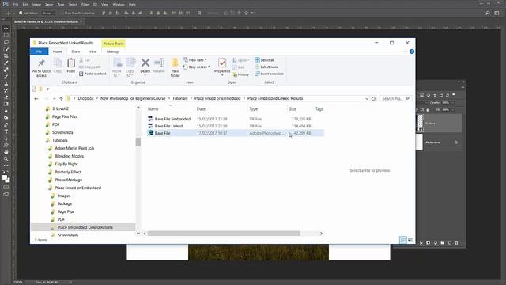Select the Gradient tool

[x=6, y=104]
